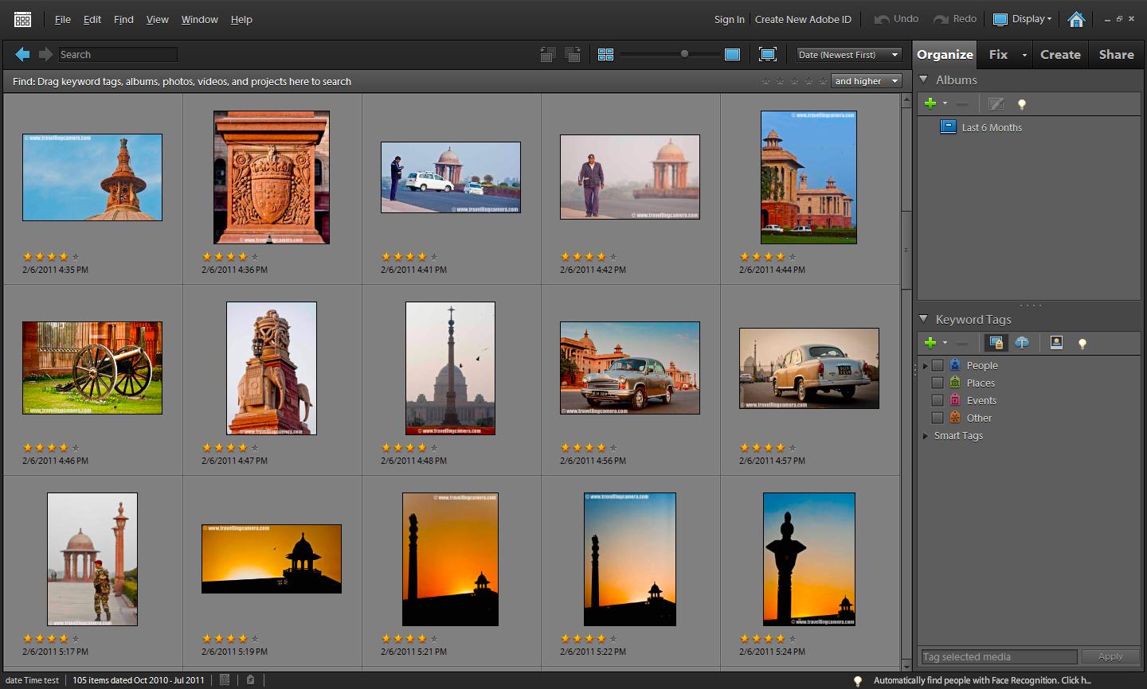Open the Window menu
Viewport: 1147px width, 689px height.
[x=198, y=19]
